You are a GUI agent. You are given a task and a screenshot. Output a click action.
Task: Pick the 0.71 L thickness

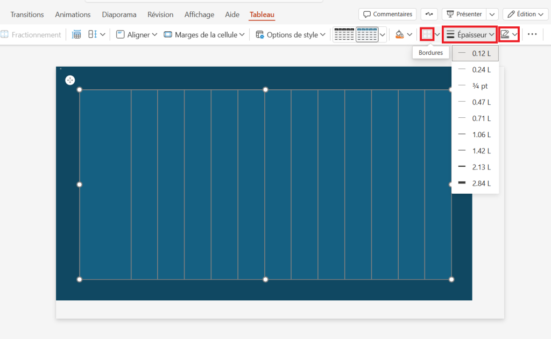[x=475, y=118]
